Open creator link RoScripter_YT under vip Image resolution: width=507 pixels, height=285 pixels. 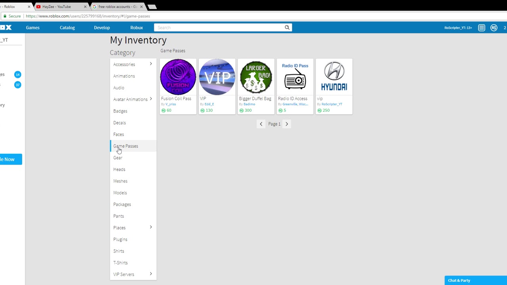click(x=332, y=104)
